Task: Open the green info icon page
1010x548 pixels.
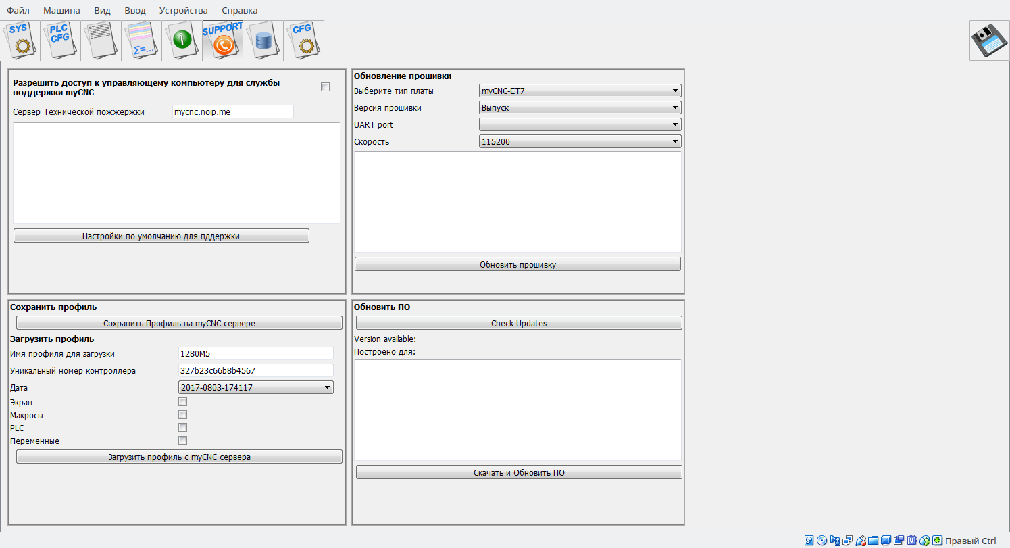Action: click(x=182, y=41)
